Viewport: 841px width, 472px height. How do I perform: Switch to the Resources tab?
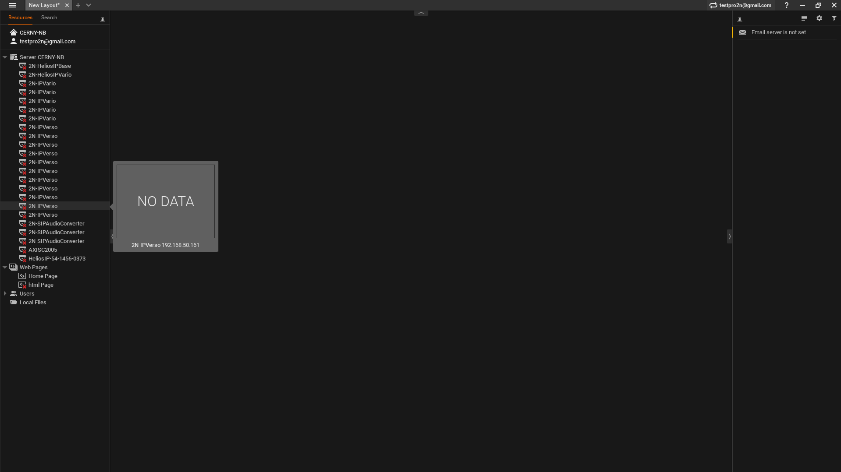point(20,18)
